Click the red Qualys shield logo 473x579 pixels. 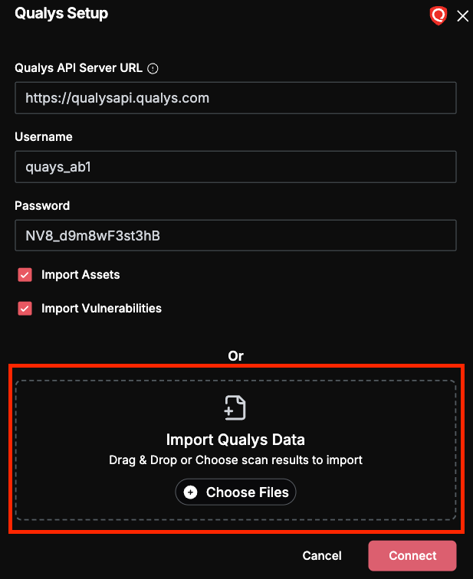(439, 16)
